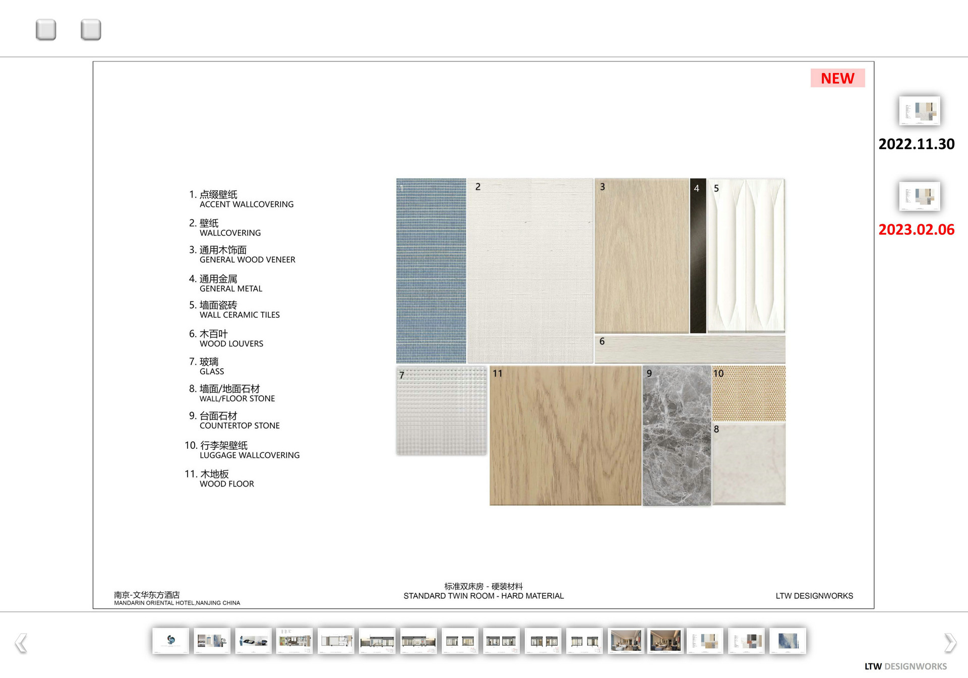Go to previous slide with left arrow
The height and width of the screenshot is (678, 968).
pyautogui.click(x=21, y=643)
